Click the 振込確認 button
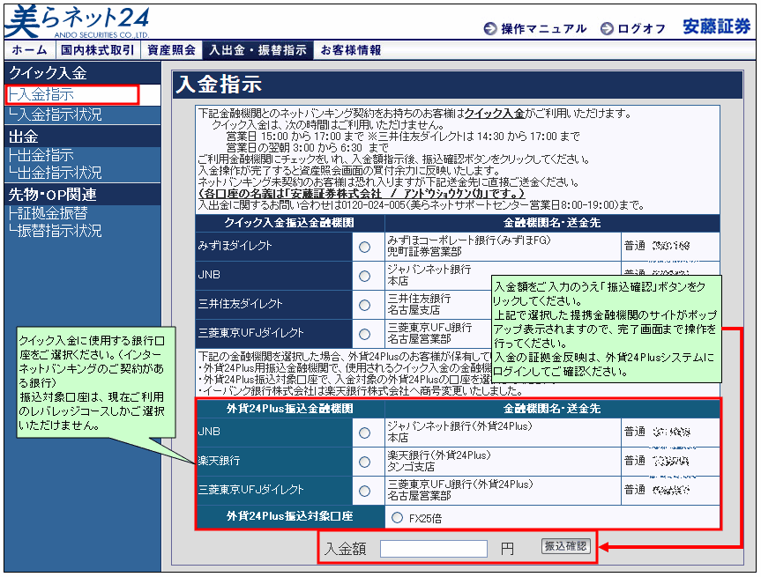Screen dimensions: 761x577 pos(565,546)
